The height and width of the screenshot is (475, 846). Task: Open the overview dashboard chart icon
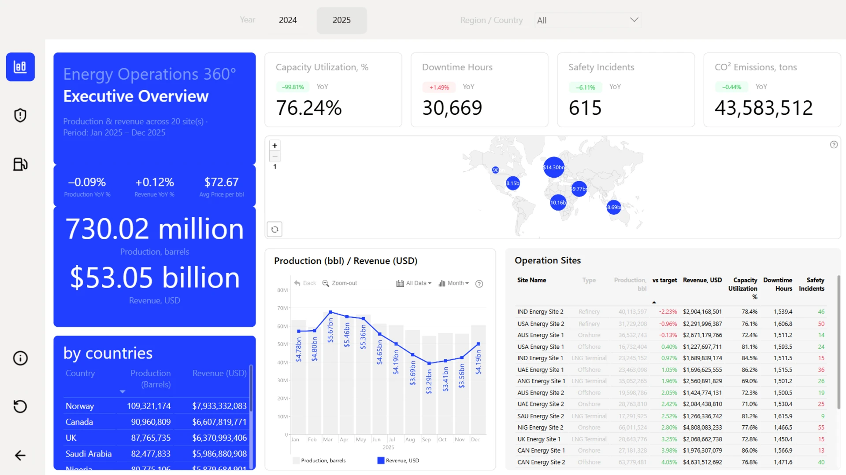point(20,67)
